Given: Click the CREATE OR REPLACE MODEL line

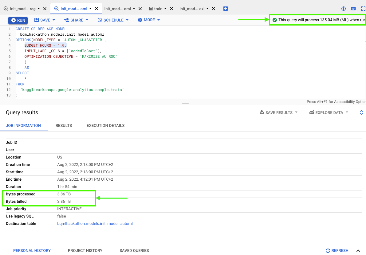Looking at the screenshot, I should click(41, 29).
